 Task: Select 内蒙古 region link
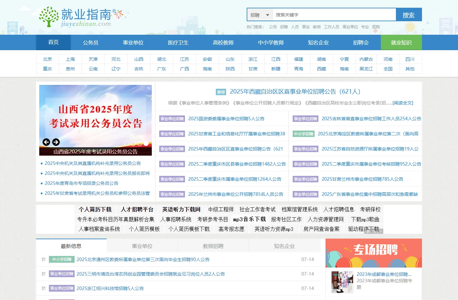click(366, 59)
